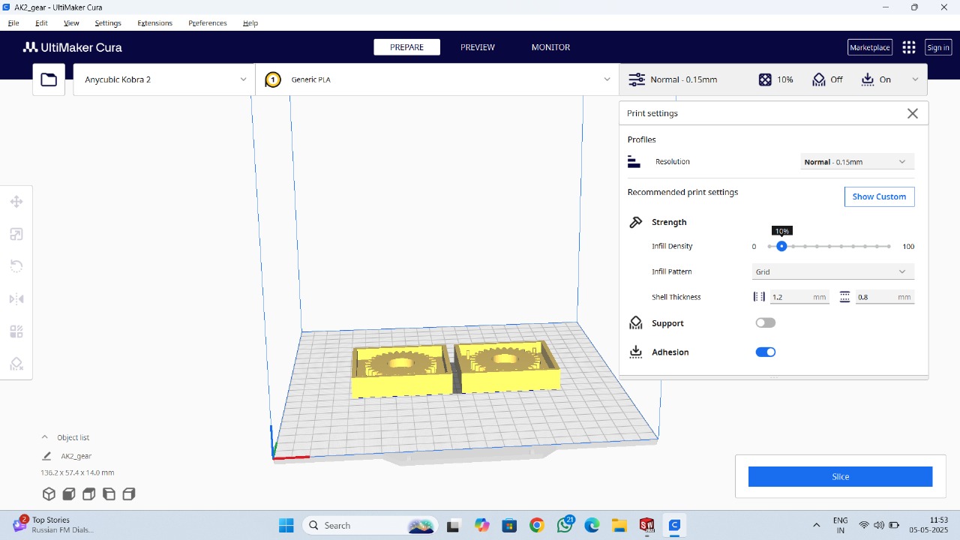Switch to the PREVIEW stage tab
This screenshot has width=960, height=540.
478,47
